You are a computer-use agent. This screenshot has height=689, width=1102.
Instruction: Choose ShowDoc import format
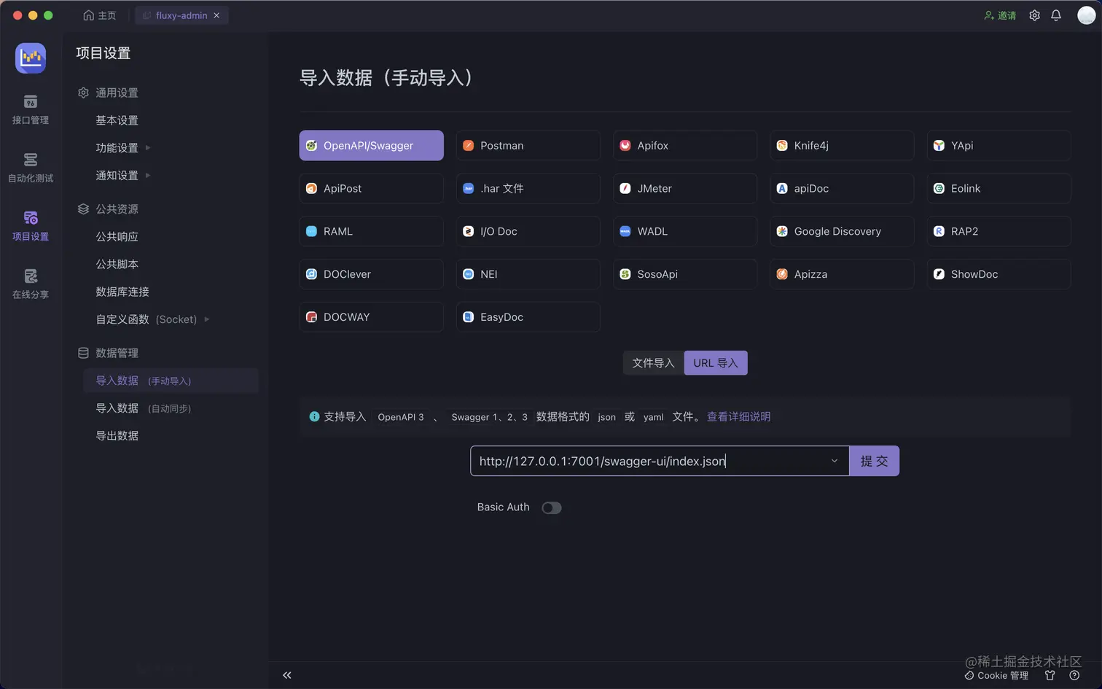[999, 274]
